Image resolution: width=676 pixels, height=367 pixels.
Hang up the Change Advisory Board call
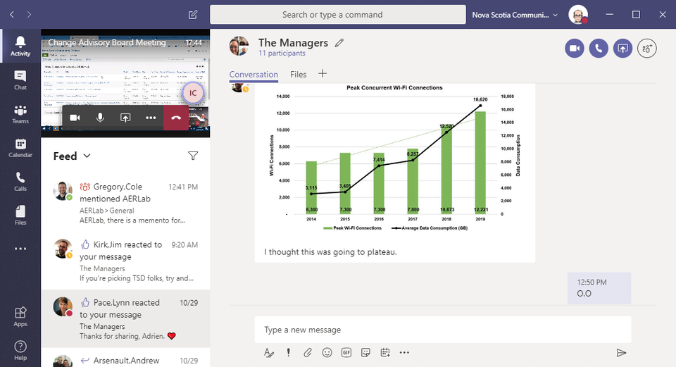pos(176,118)
